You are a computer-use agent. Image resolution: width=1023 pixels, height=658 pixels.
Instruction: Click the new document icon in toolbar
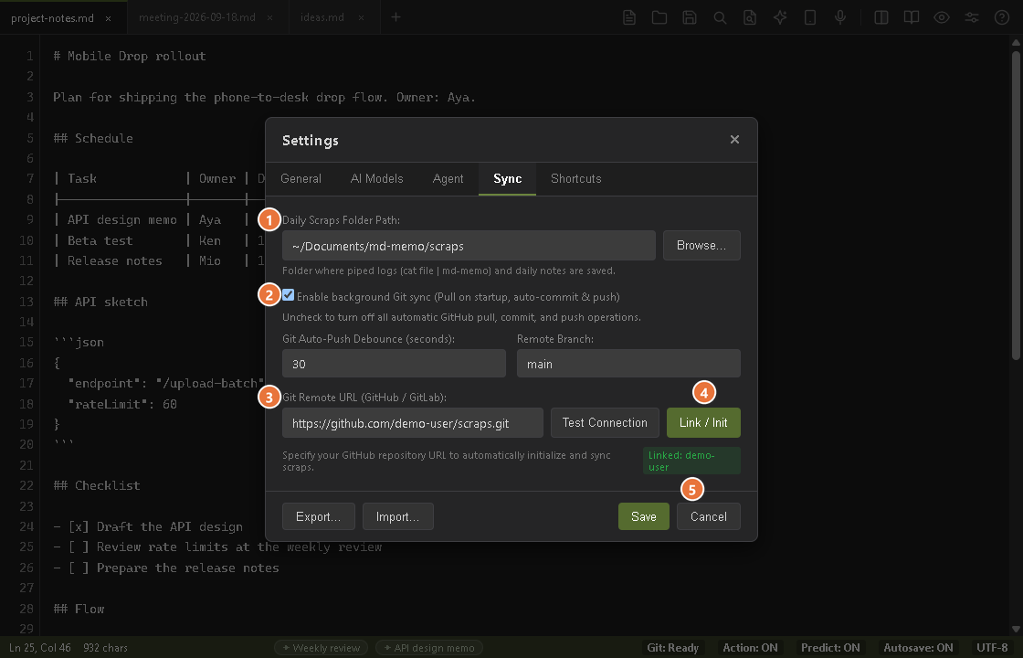[629, 17]
